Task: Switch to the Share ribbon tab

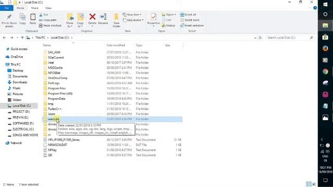Action: pyautogui.click(x=35, y=8)
